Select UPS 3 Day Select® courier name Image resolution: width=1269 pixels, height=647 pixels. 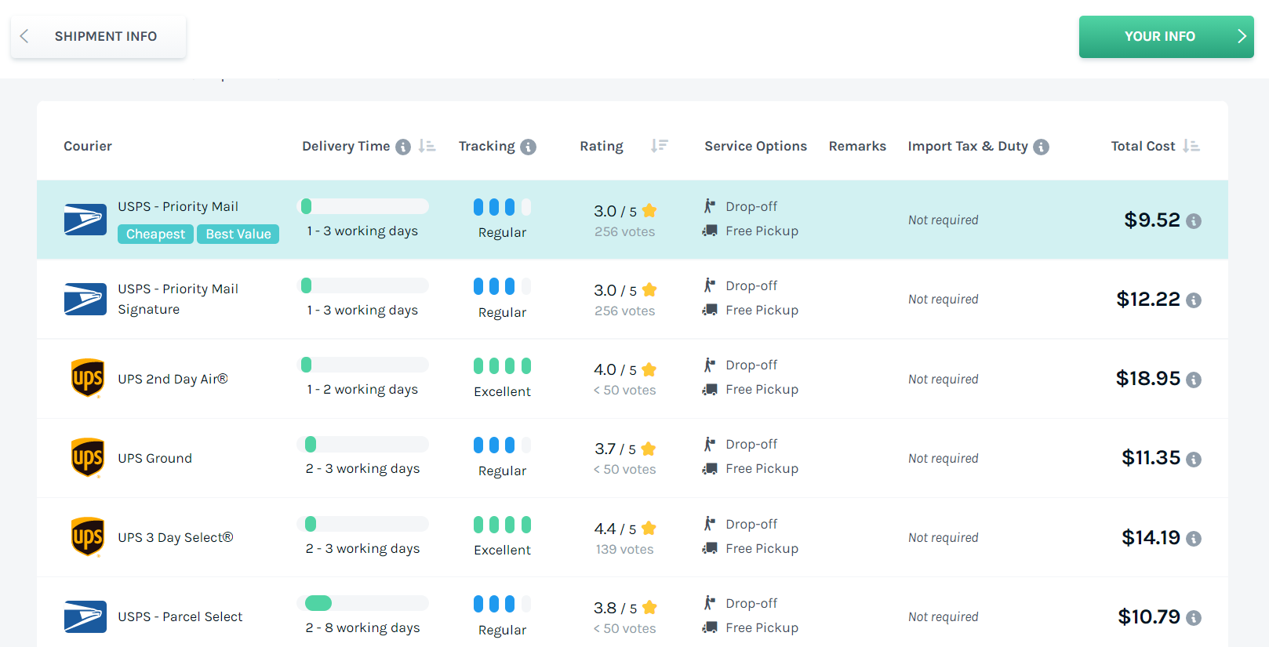(x=176, y=537)
